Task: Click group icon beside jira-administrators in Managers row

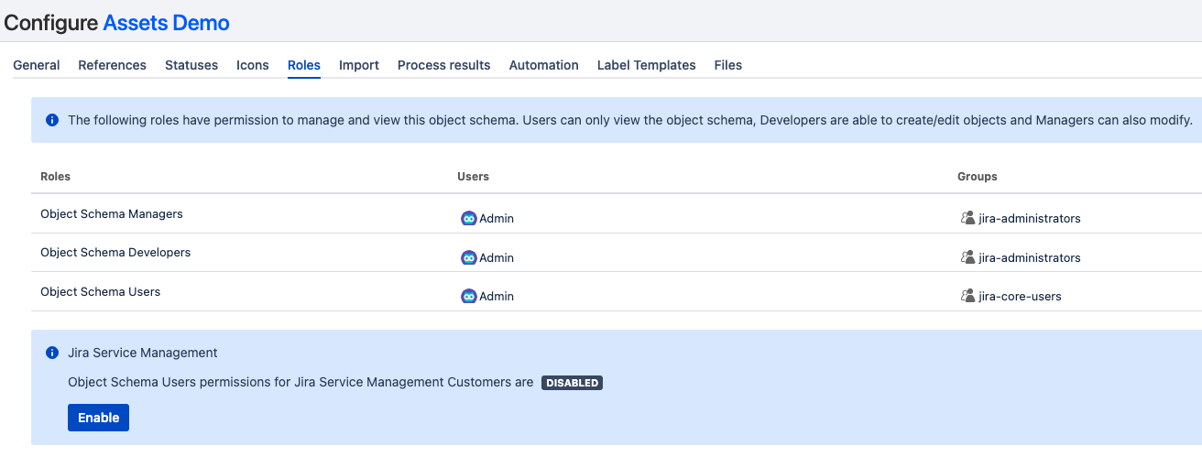Action: [967, 219]
